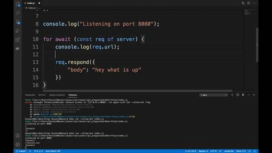Click the minimap code preview
The width and height of the screenshot is (272, 153).
(250, 12)
